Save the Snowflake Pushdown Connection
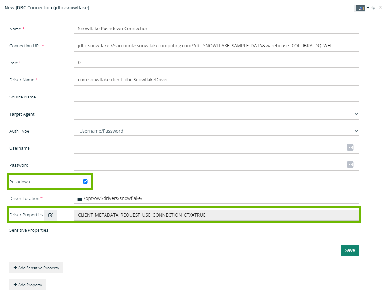This screenshot has height=300, width=387. 350,250
